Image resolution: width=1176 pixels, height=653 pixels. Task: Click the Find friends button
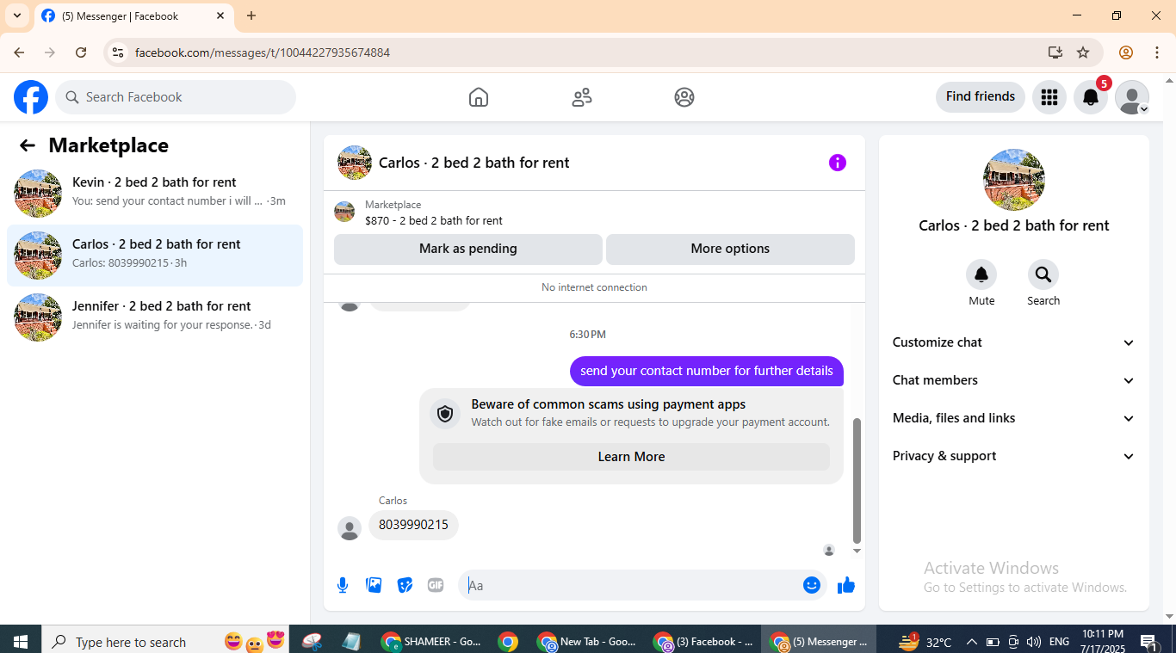[981, 97]
